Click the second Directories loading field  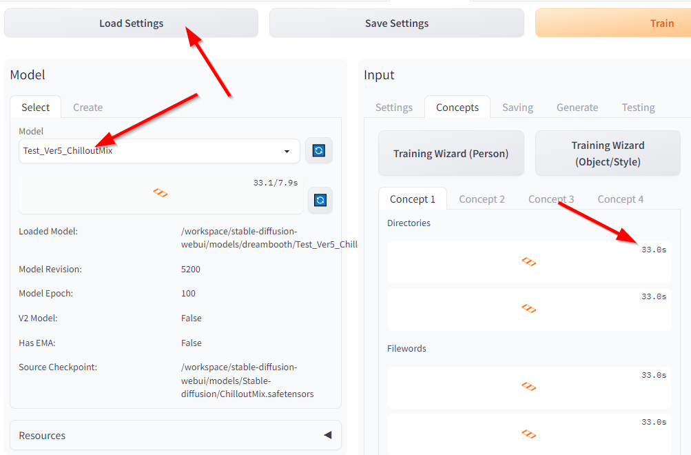coord(529,309)
